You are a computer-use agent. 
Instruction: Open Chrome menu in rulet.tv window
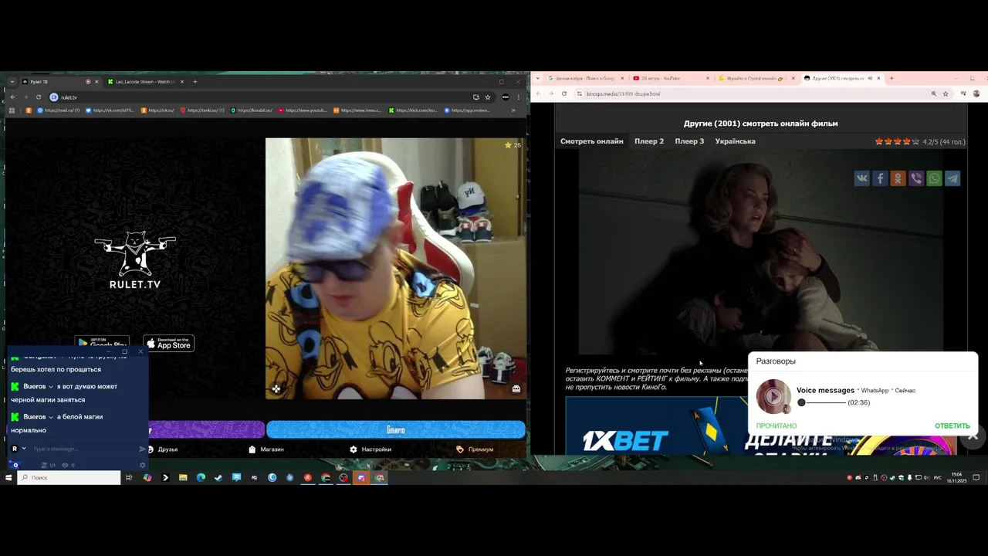click(518, 97)
